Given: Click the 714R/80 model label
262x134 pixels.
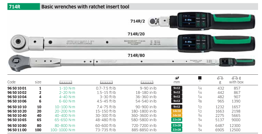Looking at the screenshot, I should (x=136, y=55).
